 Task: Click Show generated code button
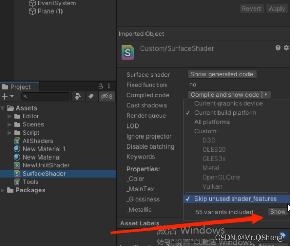[x=222, y=74]
